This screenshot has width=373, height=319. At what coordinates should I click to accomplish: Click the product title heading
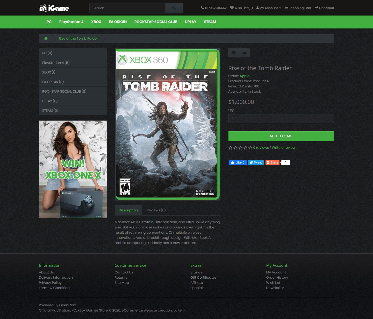260,68
